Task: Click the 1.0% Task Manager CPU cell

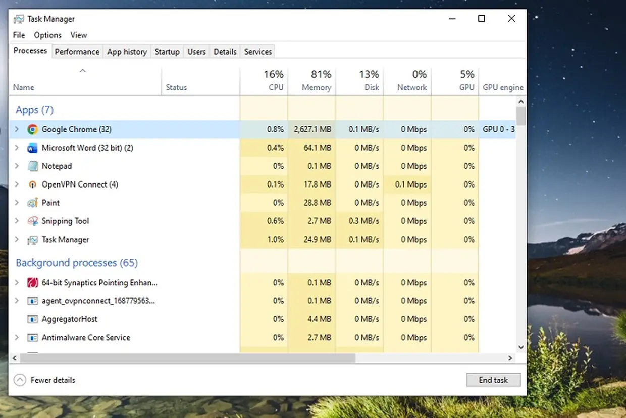Action: (x=264, y=240)
